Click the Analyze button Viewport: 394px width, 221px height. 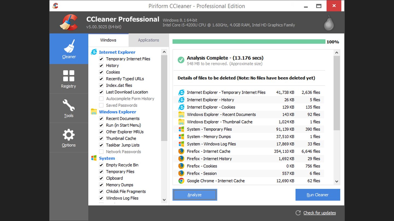(x=195, y=195)
